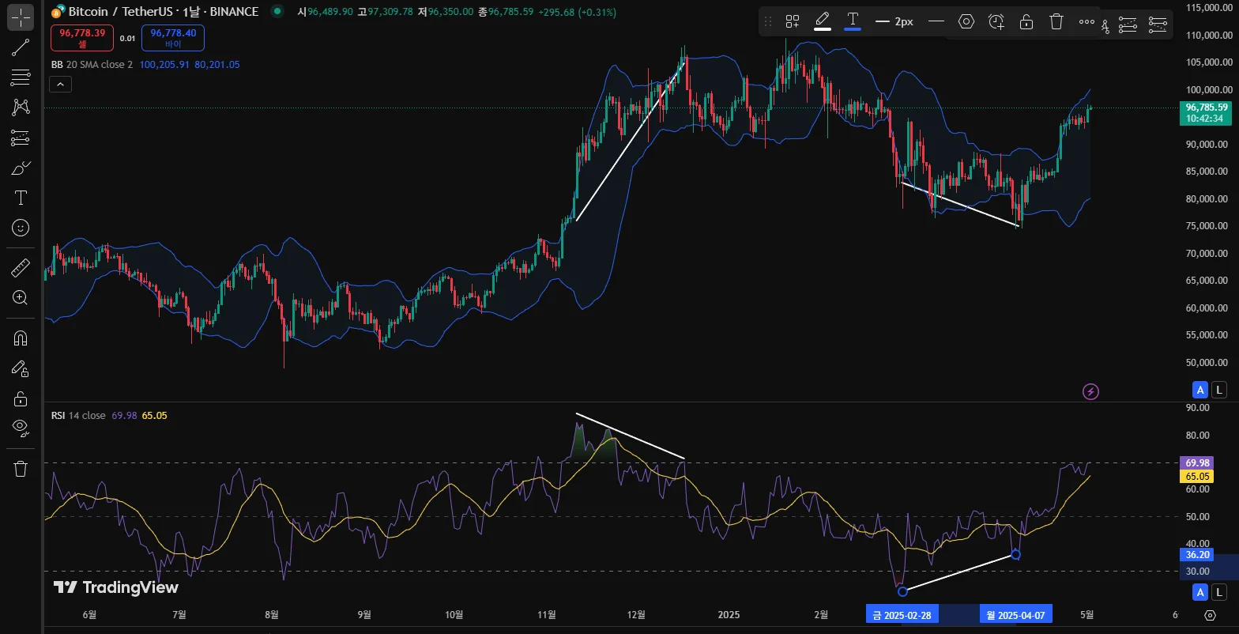The image size is (1239, 634).
Task: Select the ruler measure tool
Action: [x=21, y=269]
